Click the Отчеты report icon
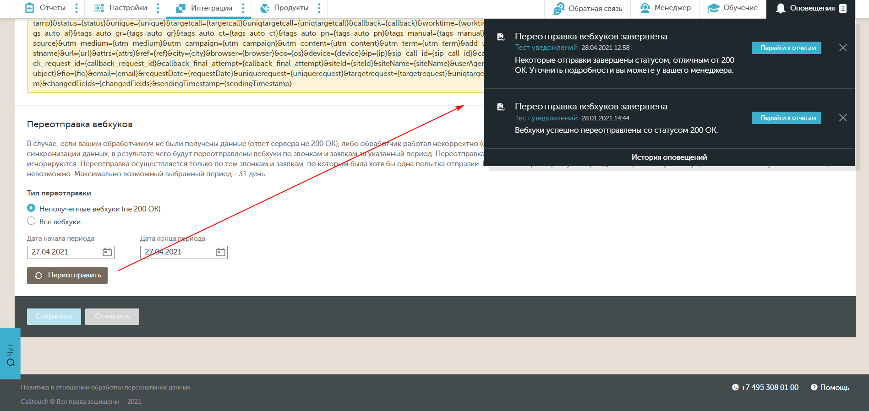Viewport: 869px width, 411px height. point(29,8)
